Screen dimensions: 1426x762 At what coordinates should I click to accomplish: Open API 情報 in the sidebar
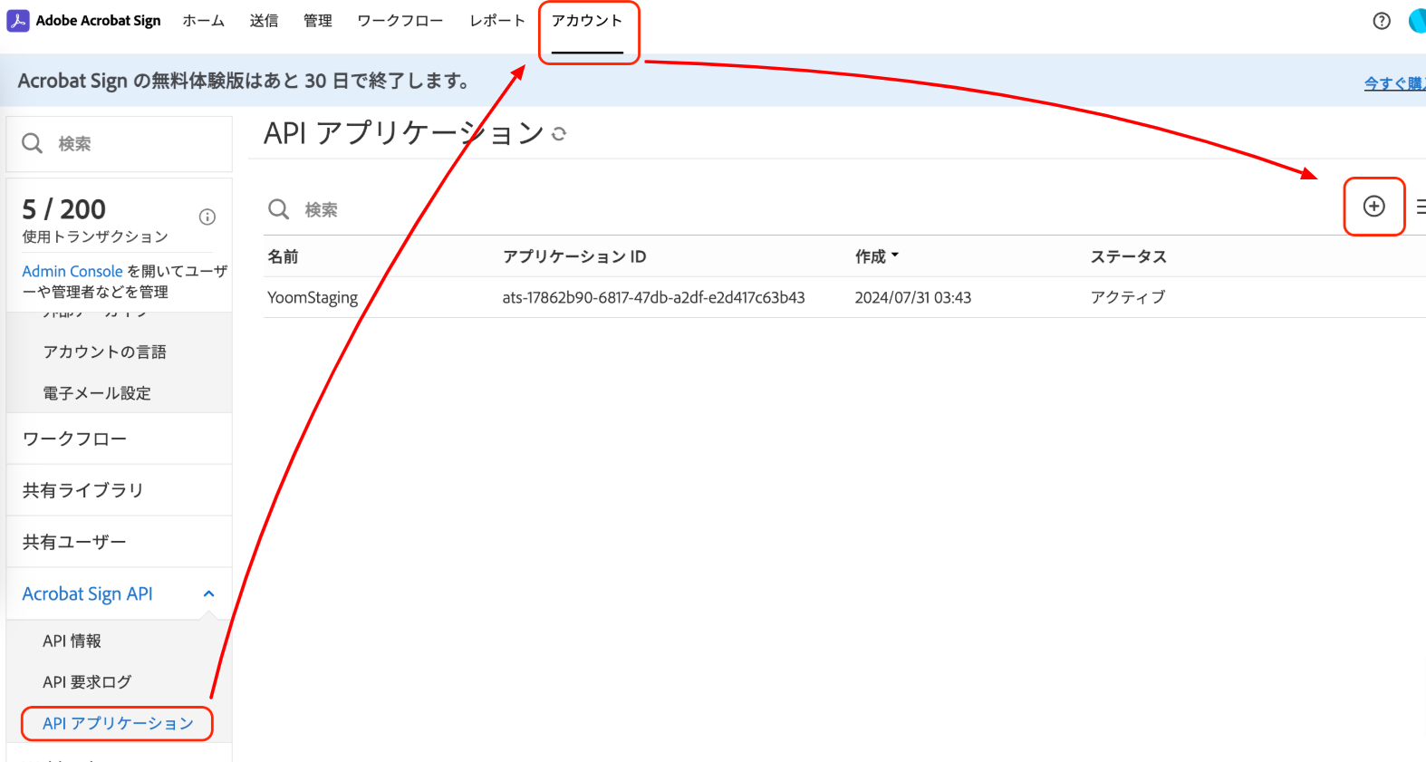coord(72,641)
